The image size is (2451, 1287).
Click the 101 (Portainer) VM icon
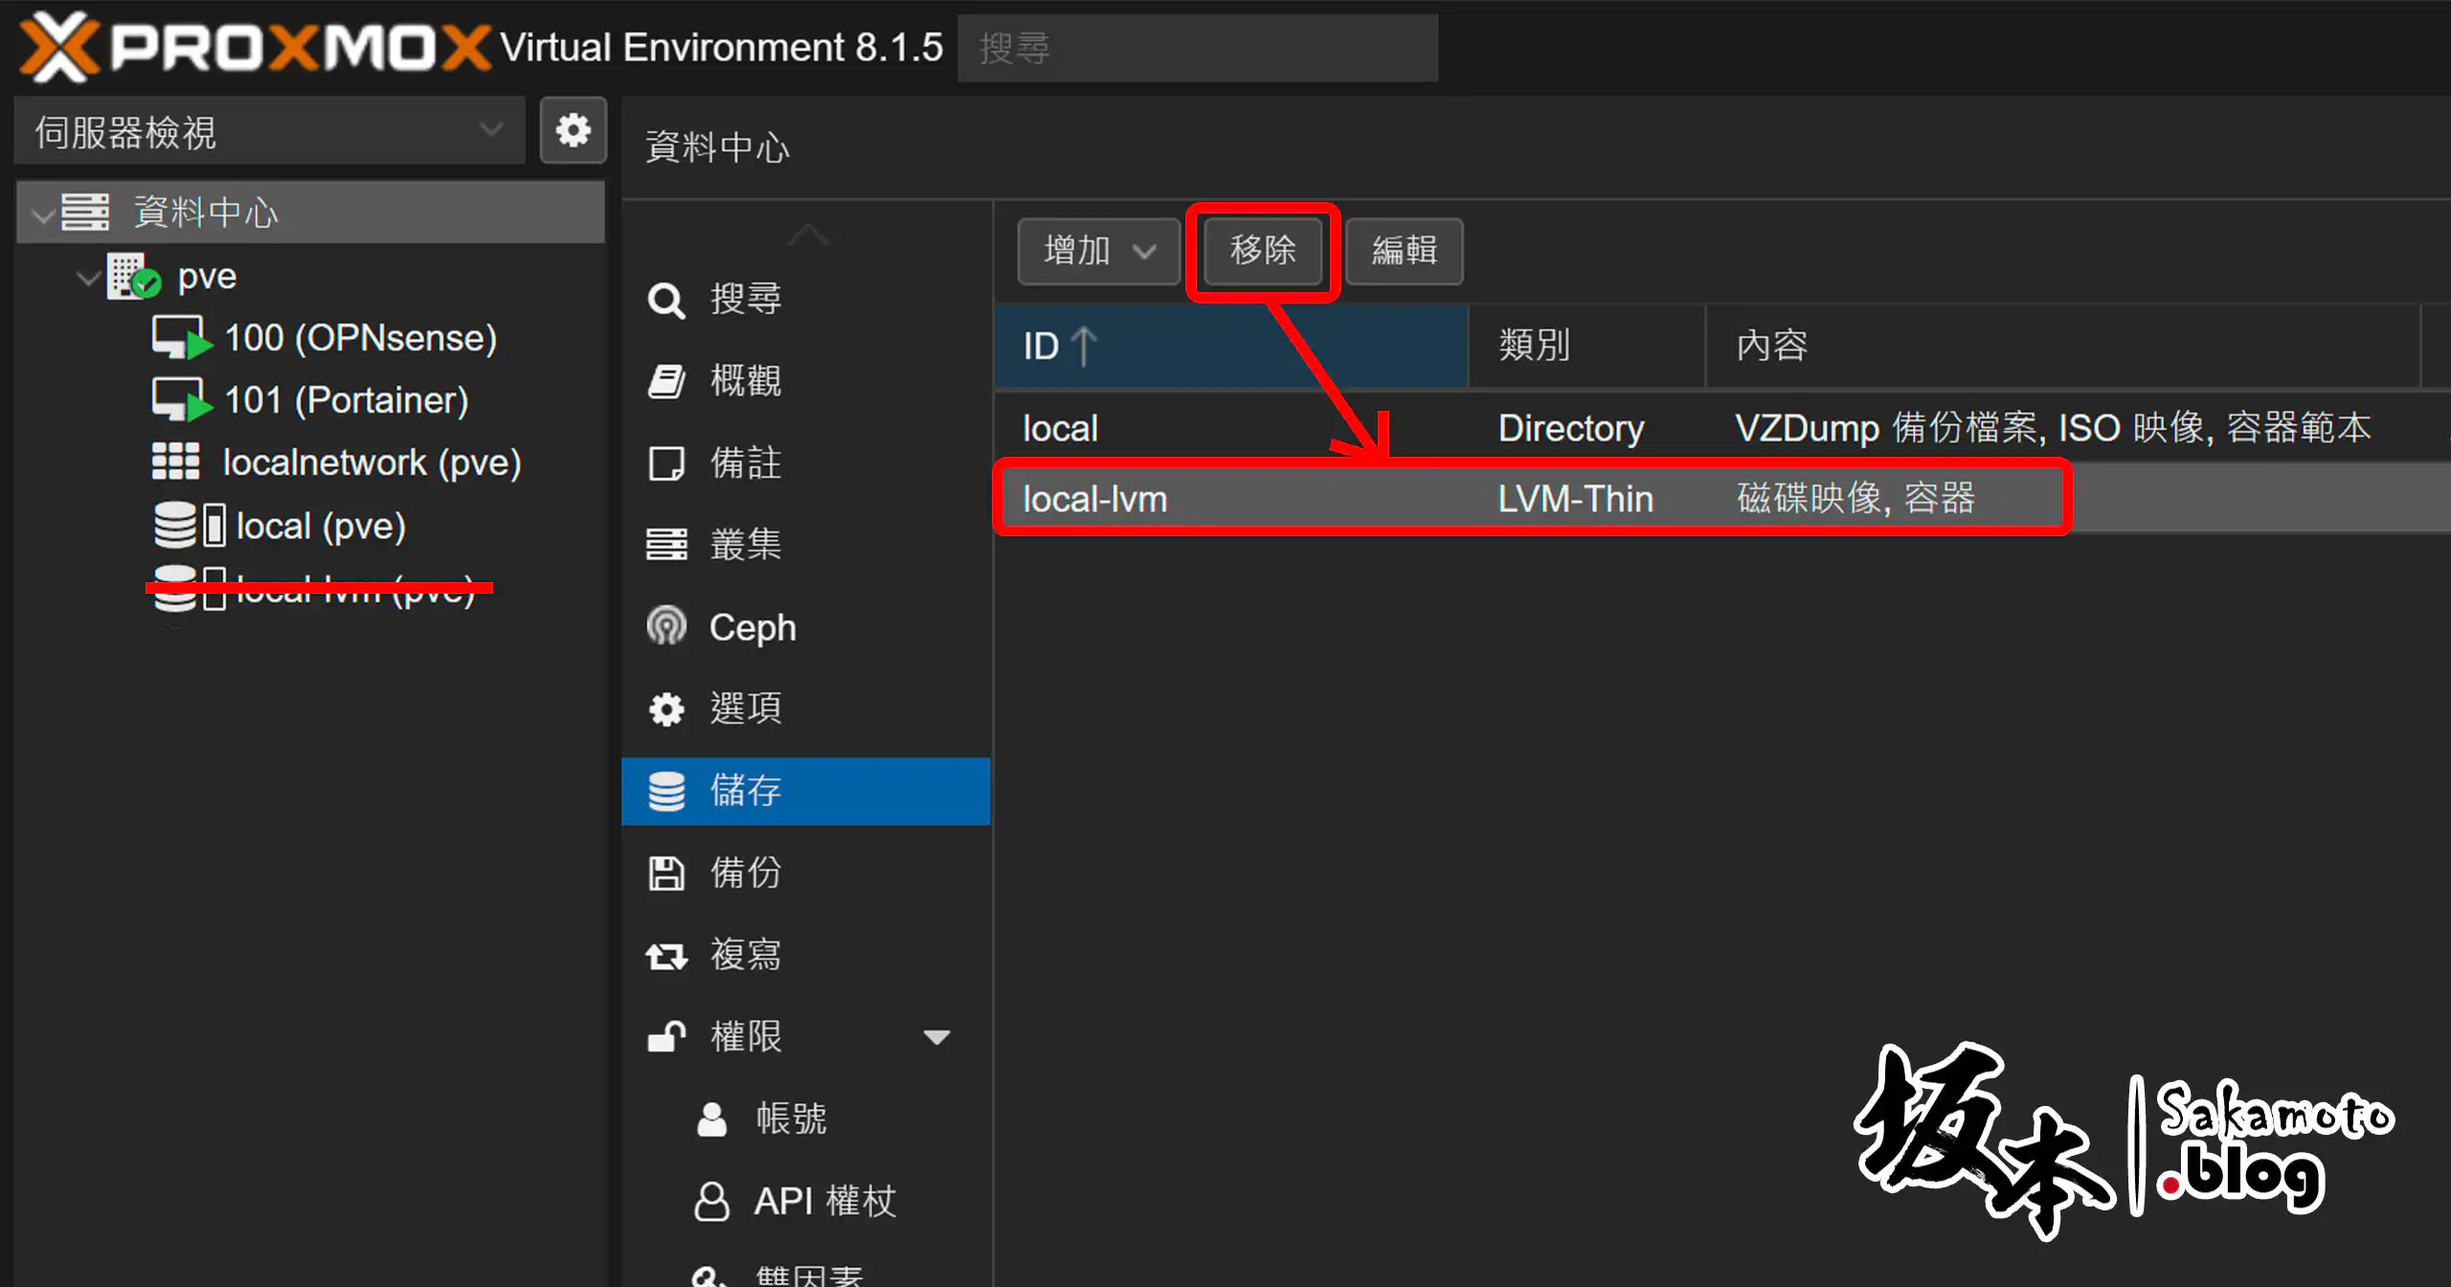pos(180,400)
